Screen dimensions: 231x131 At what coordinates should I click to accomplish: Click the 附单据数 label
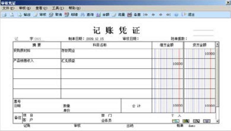[x=179, y=39]
